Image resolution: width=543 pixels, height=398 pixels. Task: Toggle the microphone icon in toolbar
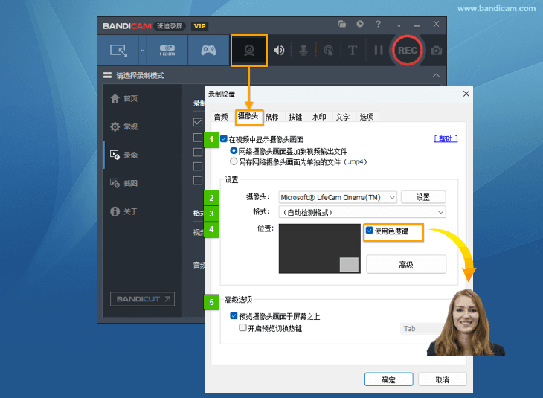(x=303, y=51)
